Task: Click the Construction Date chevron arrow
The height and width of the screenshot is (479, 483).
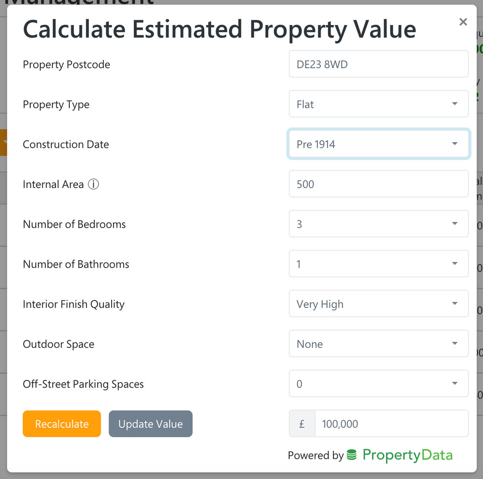Action: tap(455, 144)
